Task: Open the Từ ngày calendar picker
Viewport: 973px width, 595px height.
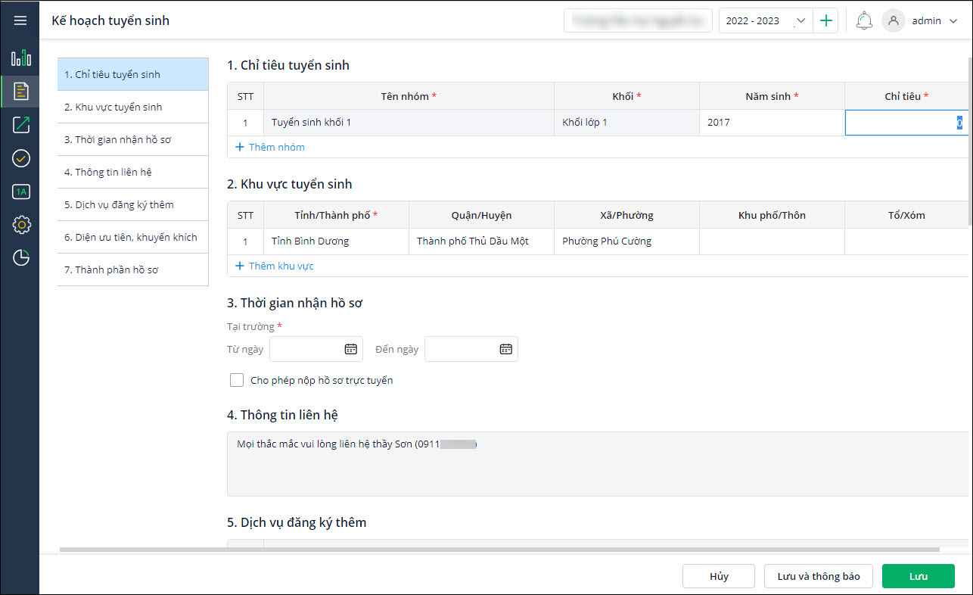Action: pos(351,349)
